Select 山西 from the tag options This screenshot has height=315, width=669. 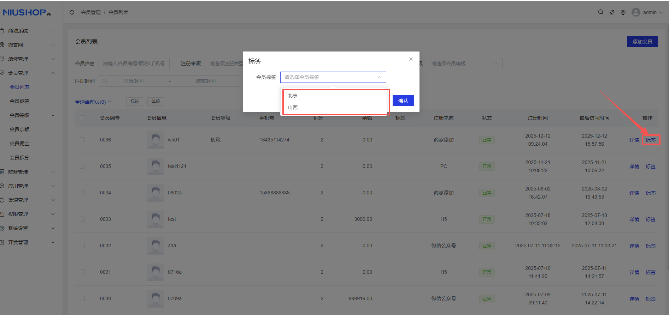pos(293,108)
